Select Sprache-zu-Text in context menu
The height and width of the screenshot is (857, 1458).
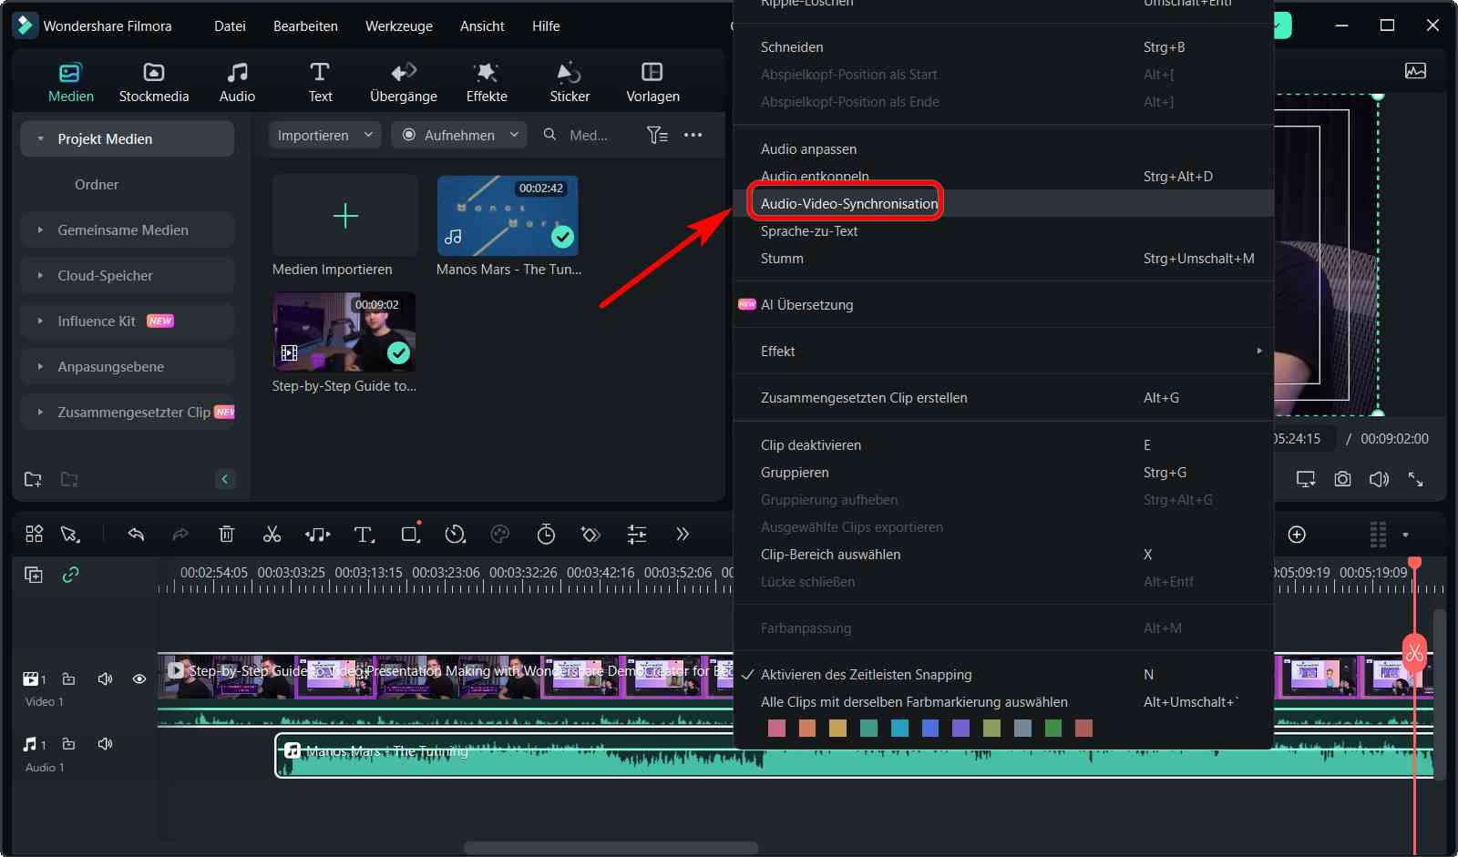pyautogui.click(x=1003, y=230)
